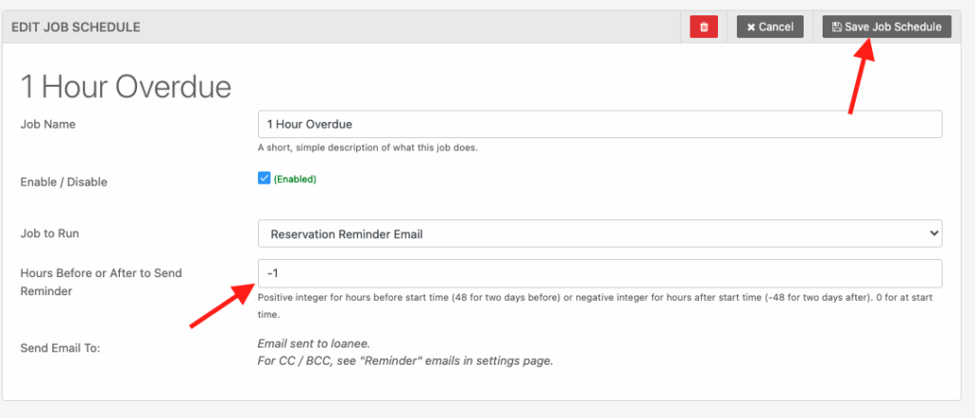Click the "Email sent to loanee" note

(313, 343)
